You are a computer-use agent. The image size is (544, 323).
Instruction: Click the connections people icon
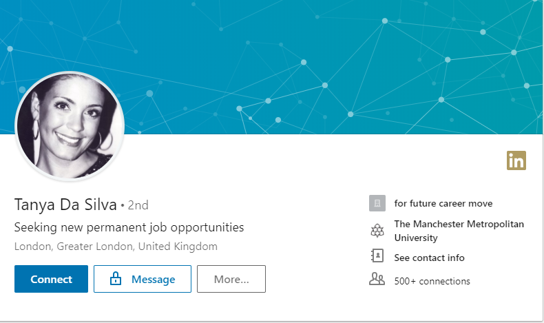[x=376, y=280]
